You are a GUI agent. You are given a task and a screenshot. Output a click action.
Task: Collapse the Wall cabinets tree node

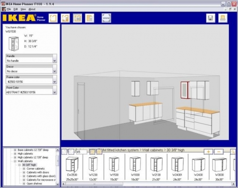click(15, 161)
